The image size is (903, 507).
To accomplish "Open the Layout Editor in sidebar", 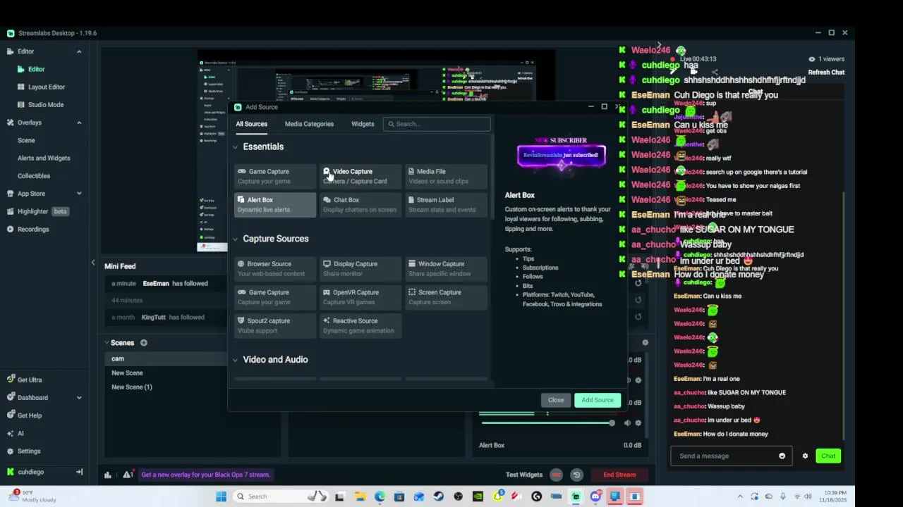I will click(x=47, y=87).
